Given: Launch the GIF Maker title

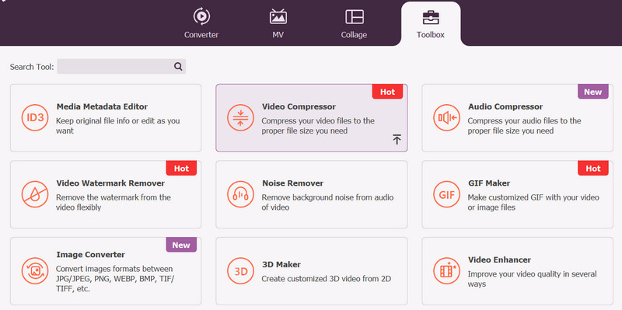Looking at the screenshot, I should (489, 183).
